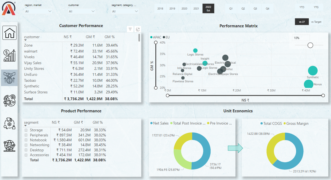The image size is (331, 180).
Task: Switch to the 2019 year tab
Action: [172, 8]
